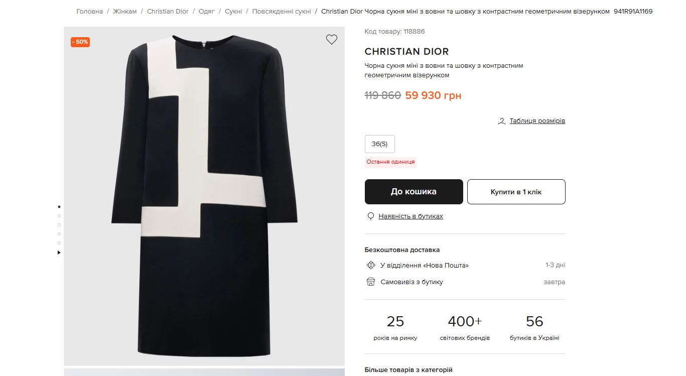
Task: Select the second image gallery dot
Action: pyautogui.click(x=59, y=216)
